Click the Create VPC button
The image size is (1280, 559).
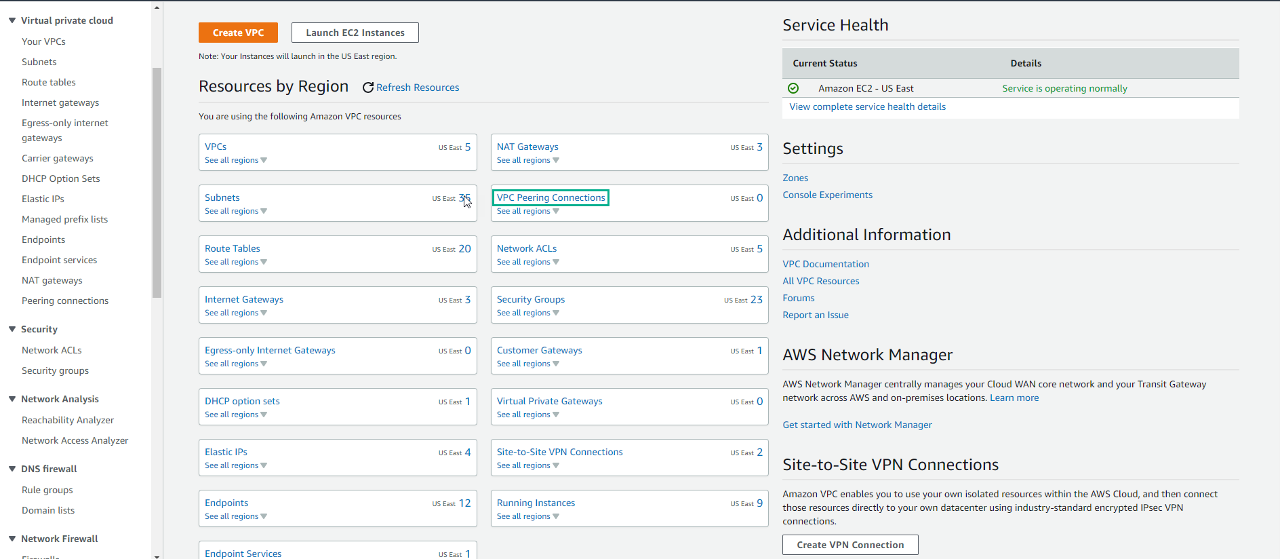coord(238,33)
